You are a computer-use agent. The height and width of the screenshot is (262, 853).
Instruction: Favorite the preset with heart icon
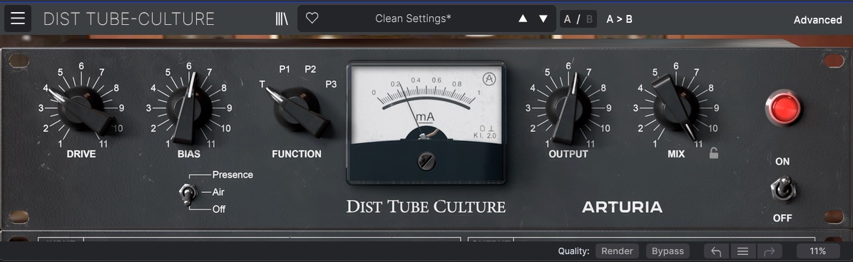[x=312, y=19]
